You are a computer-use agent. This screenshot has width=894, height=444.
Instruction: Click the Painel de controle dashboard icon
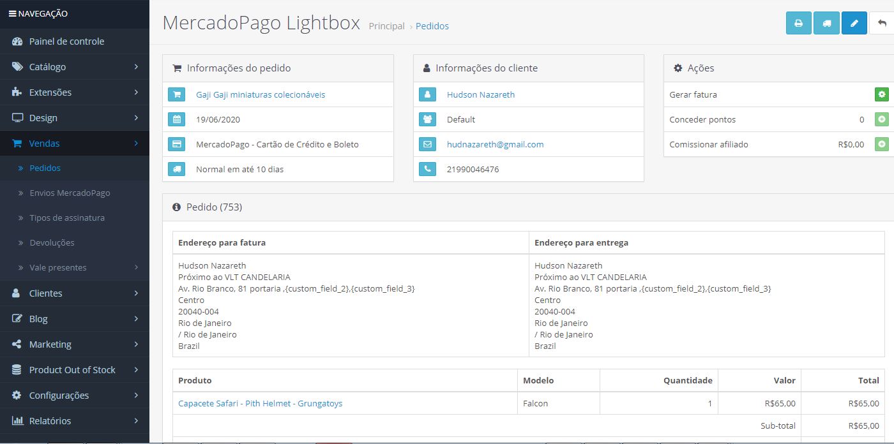click(x=17, y=41)
